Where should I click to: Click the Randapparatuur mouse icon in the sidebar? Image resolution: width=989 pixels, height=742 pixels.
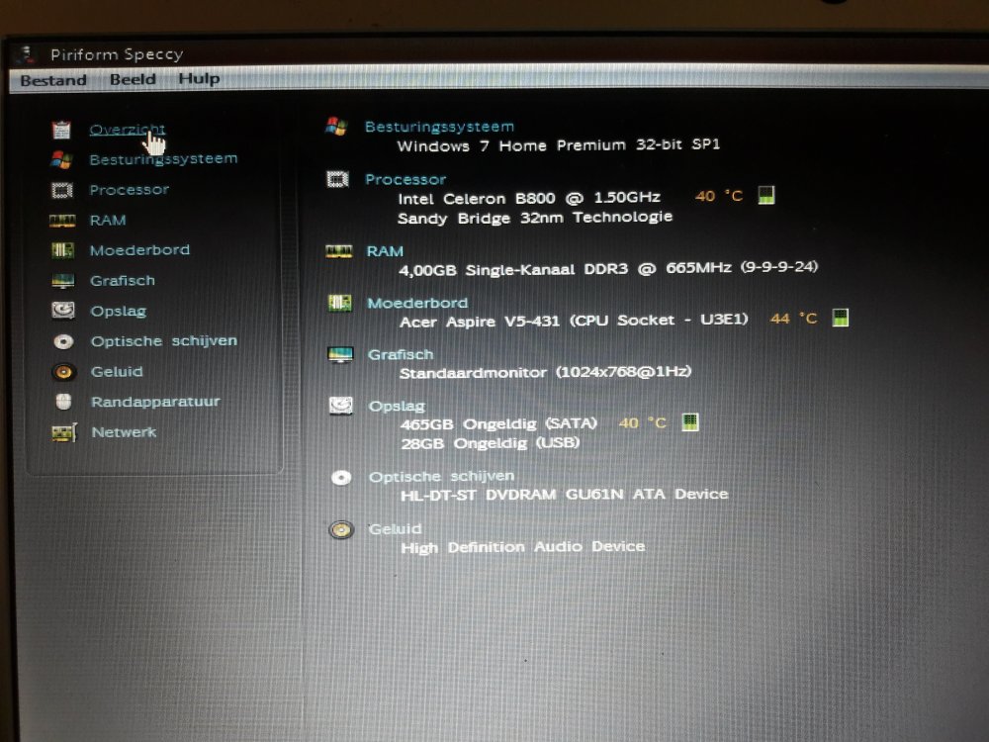point(63,402)
